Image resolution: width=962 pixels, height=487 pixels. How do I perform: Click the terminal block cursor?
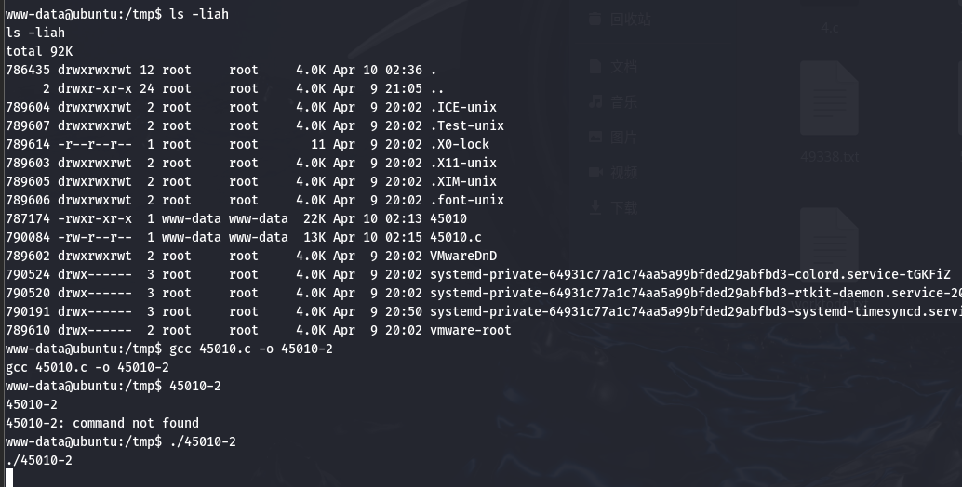[9, 478]
